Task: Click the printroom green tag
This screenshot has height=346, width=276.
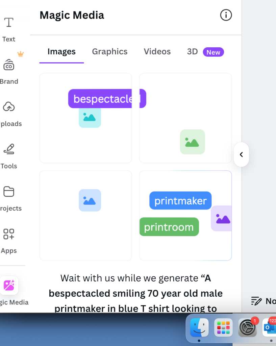Action: [x=169, y=227]
